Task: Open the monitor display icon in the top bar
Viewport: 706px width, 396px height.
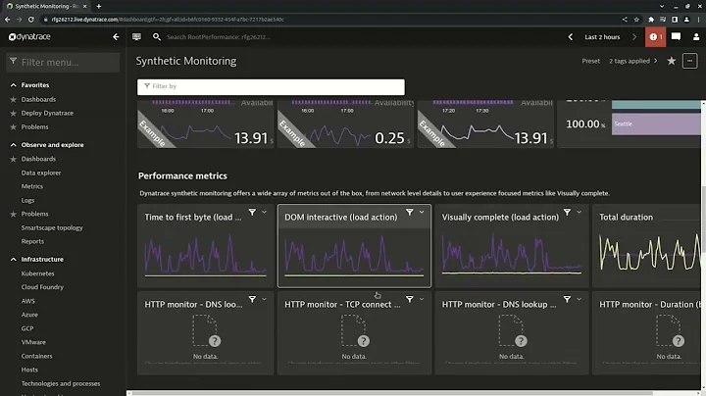Action: pos(136,37)
